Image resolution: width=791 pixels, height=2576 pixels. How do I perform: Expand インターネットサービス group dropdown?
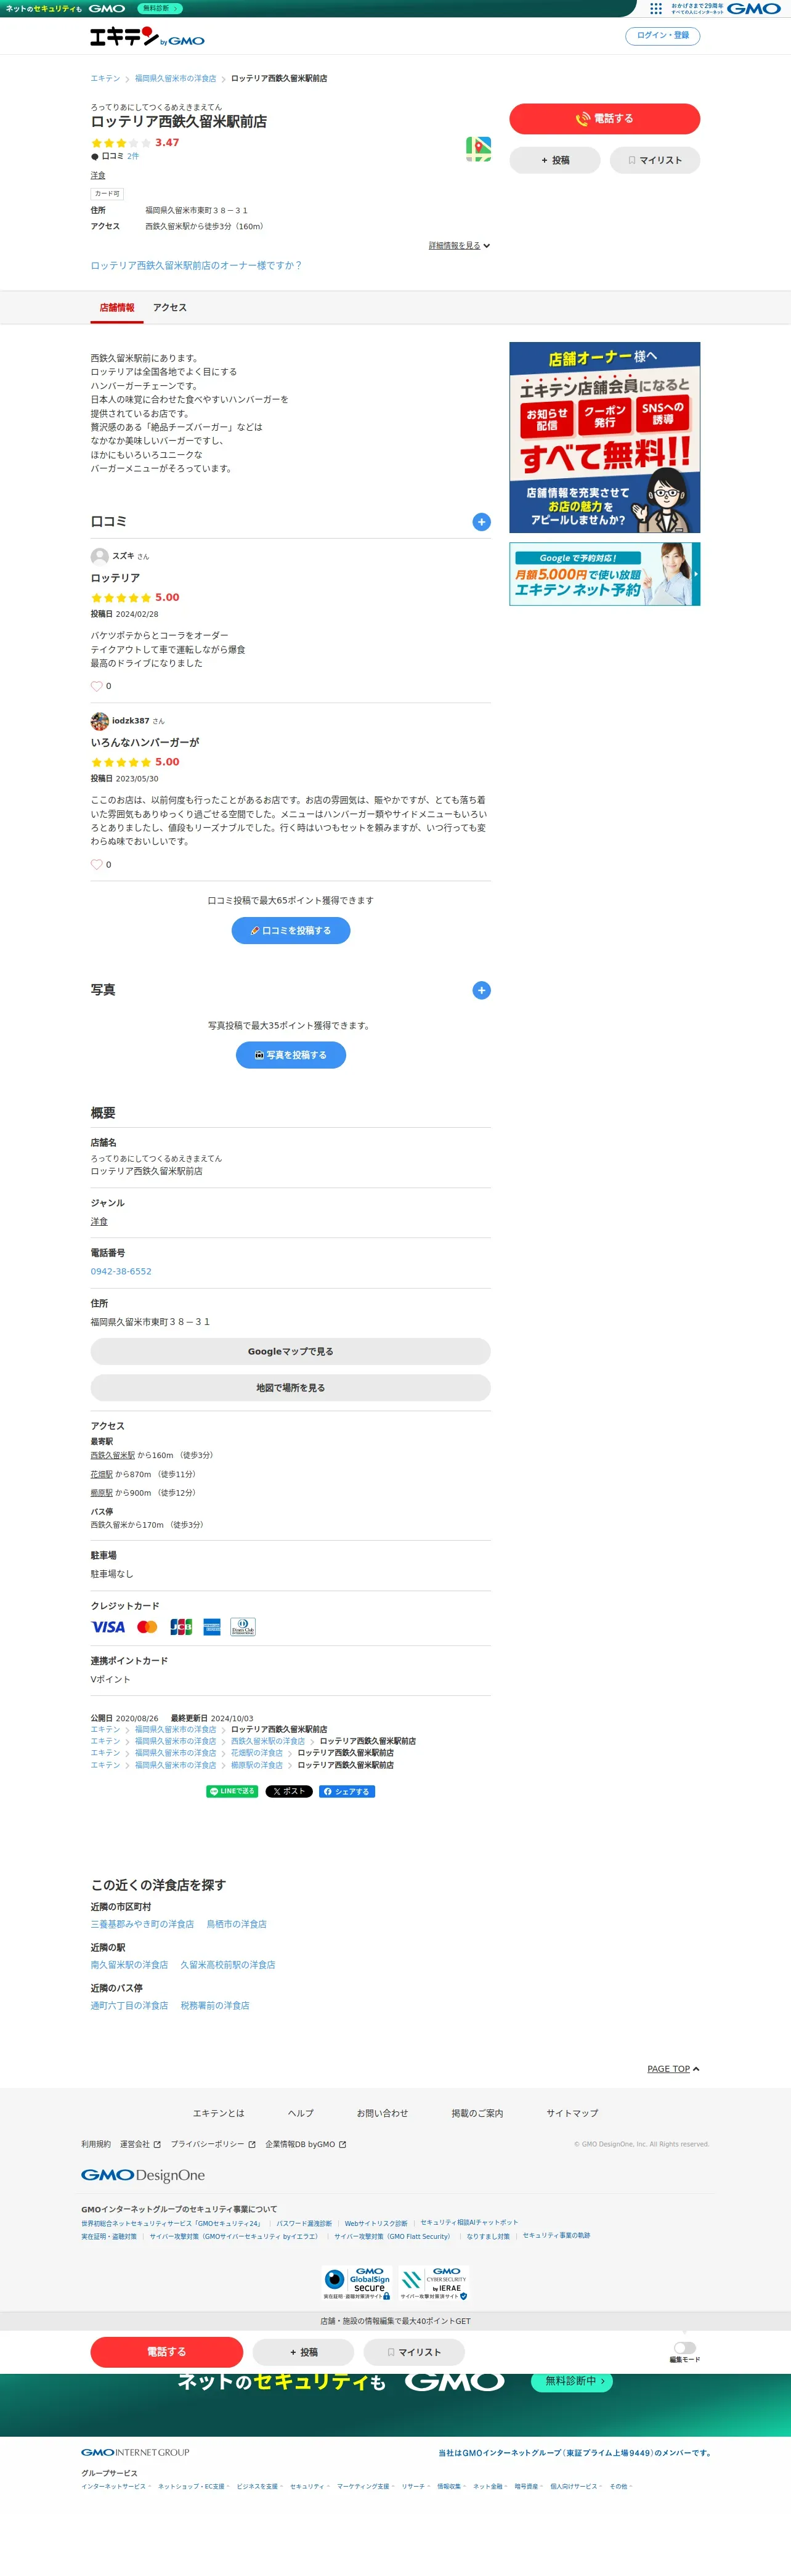pyautogui.click(x=116, y=2486)
